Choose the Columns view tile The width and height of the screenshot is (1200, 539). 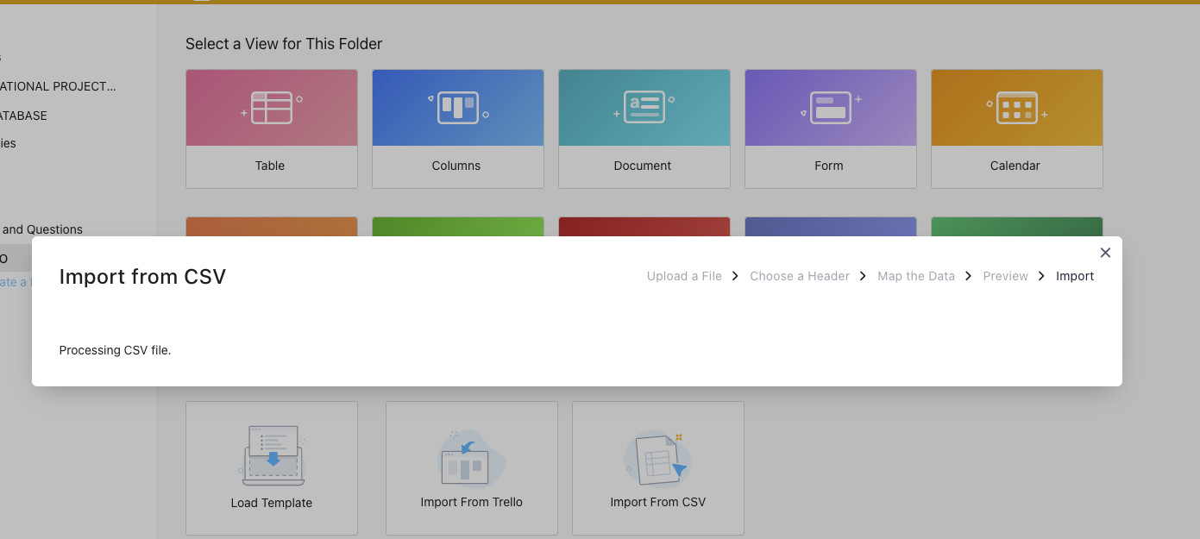pos(457,109)
